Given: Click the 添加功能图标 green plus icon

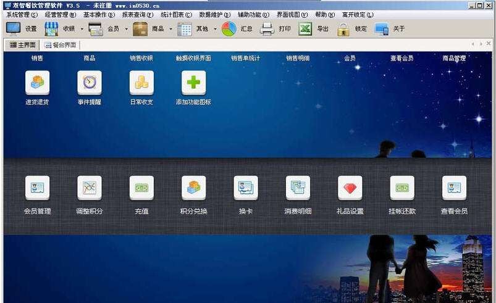Looking at the screenshot, I should [193, 83].
